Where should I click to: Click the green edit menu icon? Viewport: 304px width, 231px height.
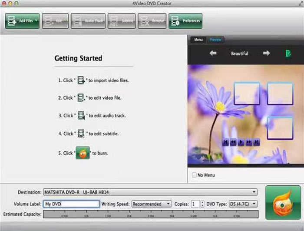click(288, 54)
